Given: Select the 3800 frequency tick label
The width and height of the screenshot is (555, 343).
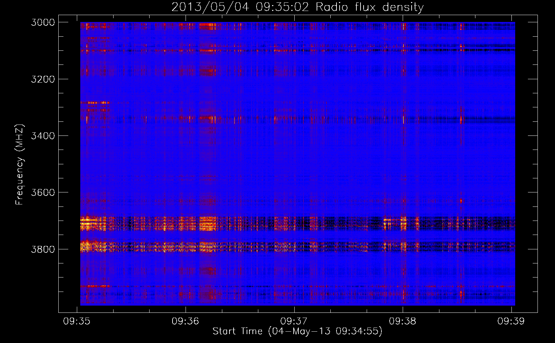Looking at the screenshot, I should click(43, 249).
